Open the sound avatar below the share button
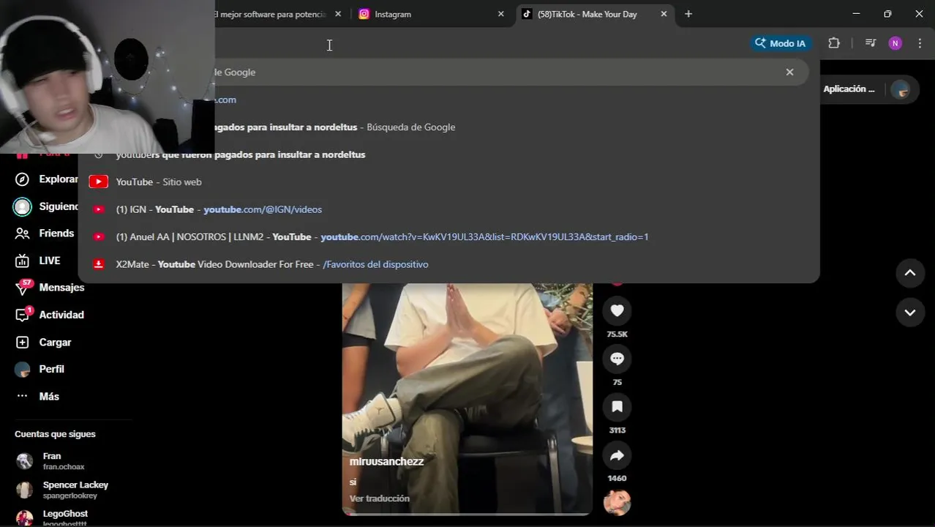The height and width of the screenshot is (527, 935). point(617,503)
